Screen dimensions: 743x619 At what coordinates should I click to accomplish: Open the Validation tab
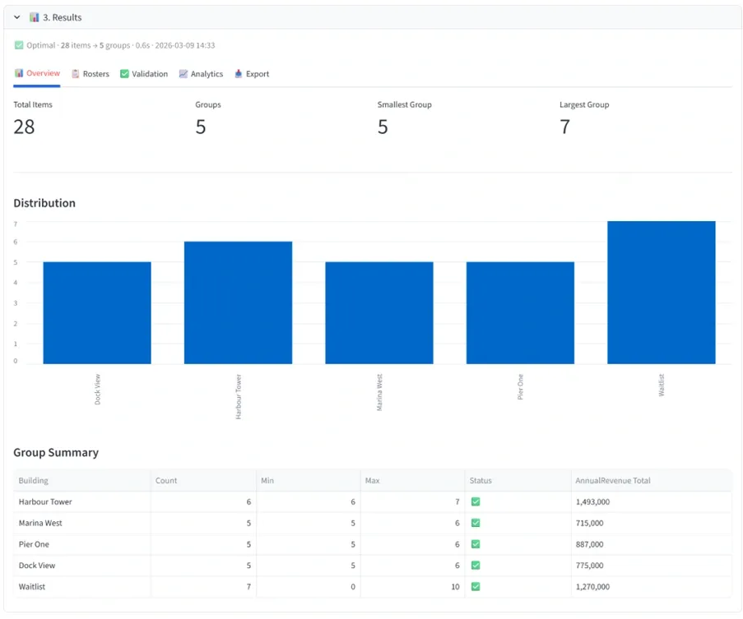click(x=144, y=74)
